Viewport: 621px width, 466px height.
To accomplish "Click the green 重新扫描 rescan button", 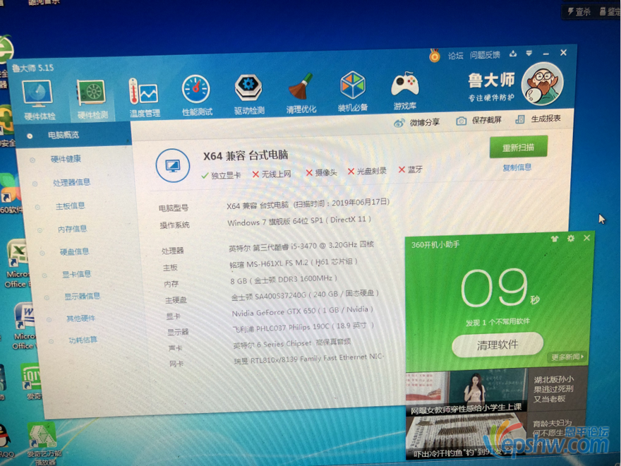I will click(519, 147).
